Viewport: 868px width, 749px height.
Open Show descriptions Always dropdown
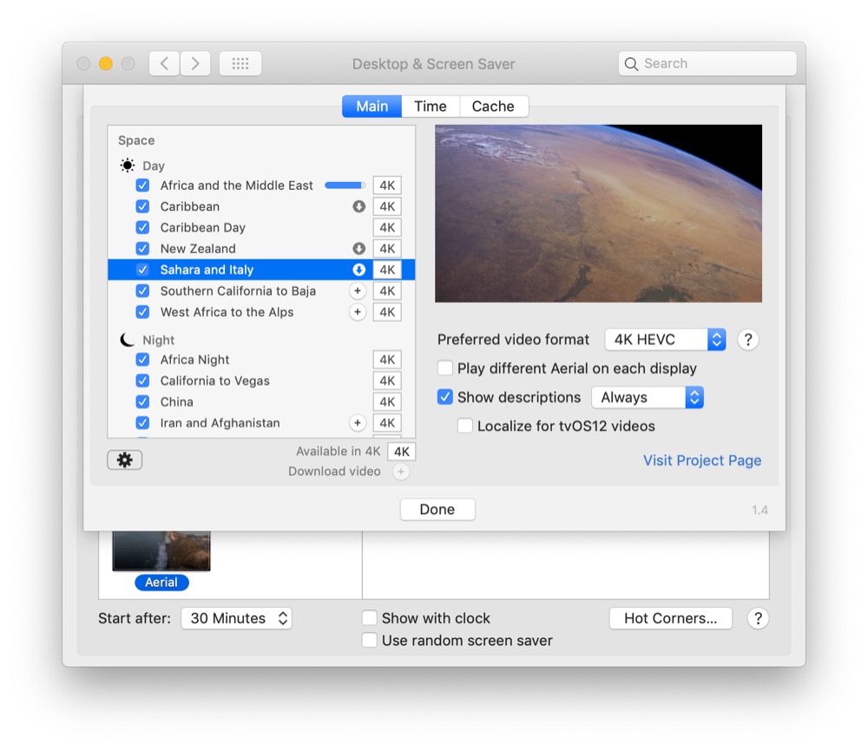point(647,397)
